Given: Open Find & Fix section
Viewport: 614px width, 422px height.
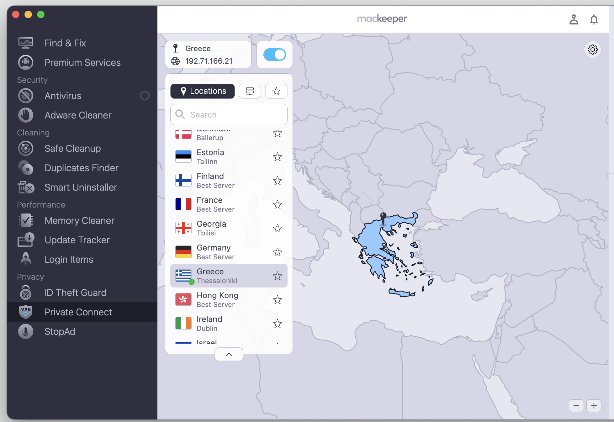Looking at the screenshot, I should click(82, 43).
